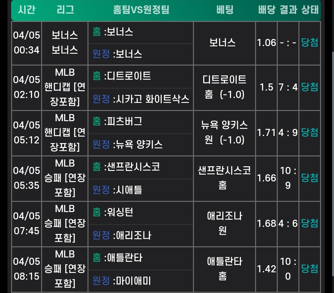Select the 04/05 07:45 time cell
The image size is (334, 293).
click(x=27, y=223)
